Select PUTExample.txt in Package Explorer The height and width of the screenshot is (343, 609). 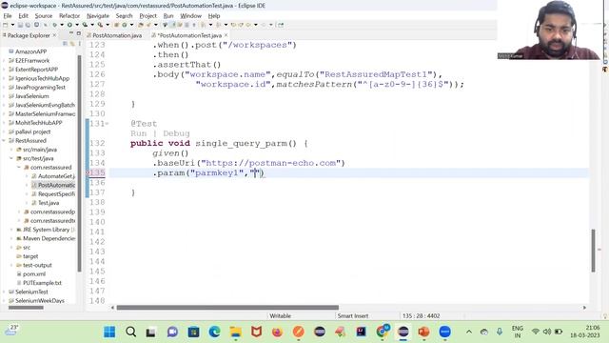(x=42, y=283)
